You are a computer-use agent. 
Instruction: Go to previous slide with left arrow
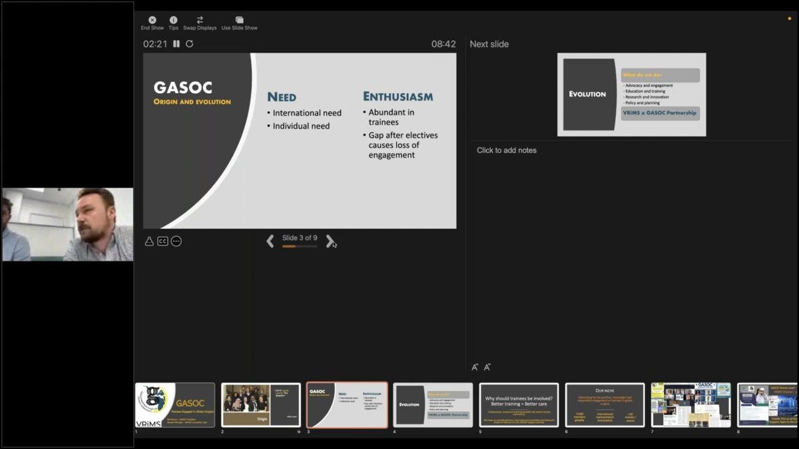point(270,241)
